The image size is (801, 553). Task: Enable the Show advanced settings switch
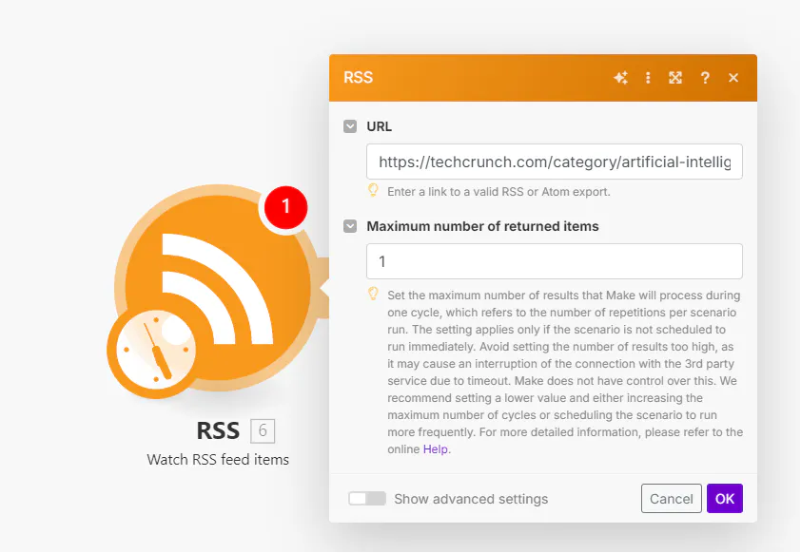[367, 499]
